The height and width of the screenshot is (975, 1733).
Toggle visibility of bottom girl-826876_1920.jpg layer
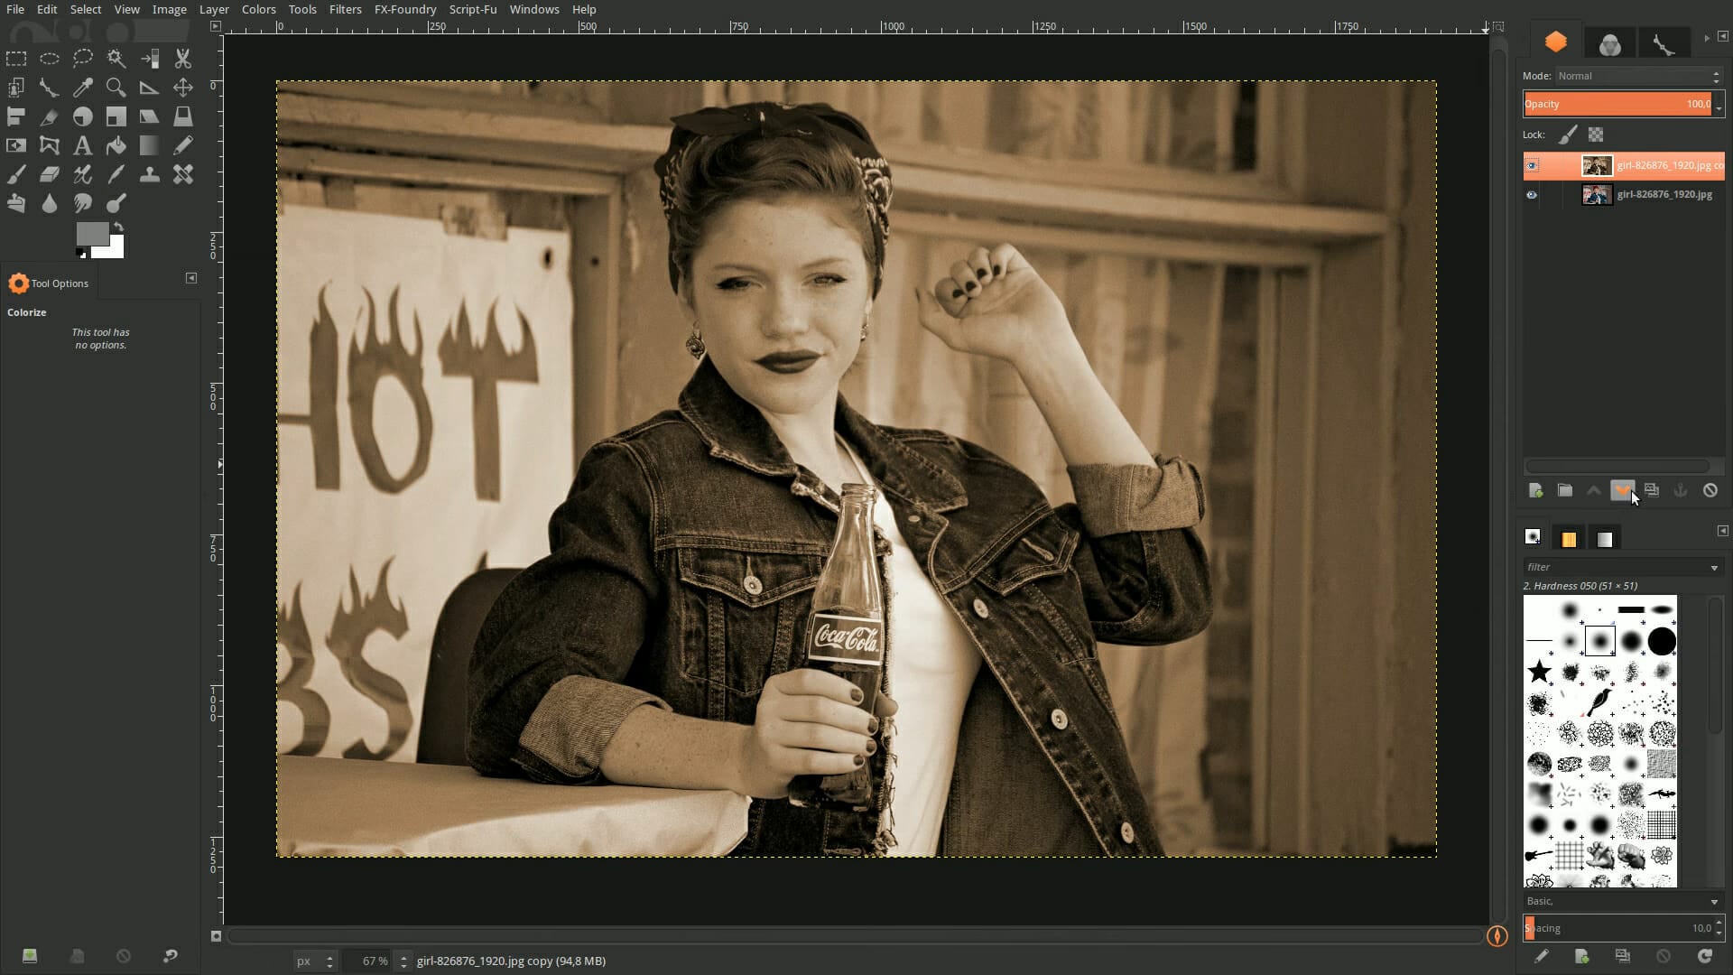[x=1532, y=194]
